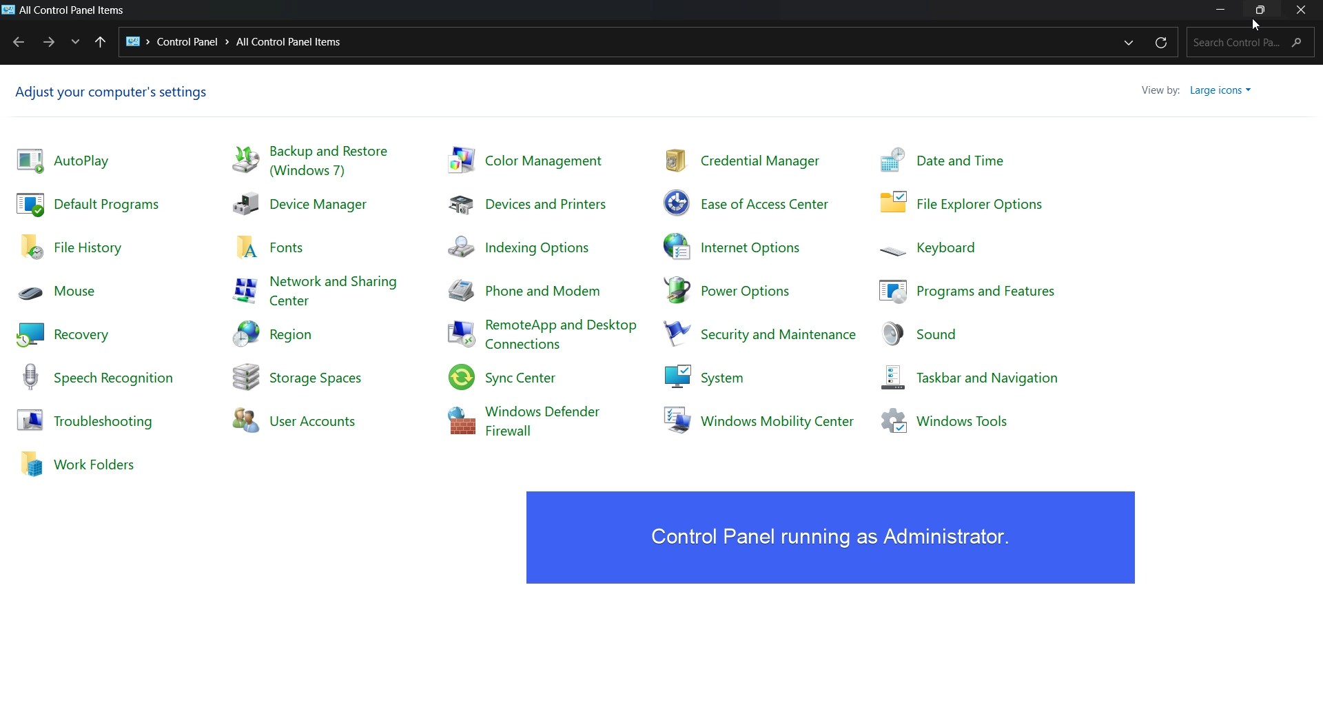Open the Network and Sharing Center icon

(245, 292)
